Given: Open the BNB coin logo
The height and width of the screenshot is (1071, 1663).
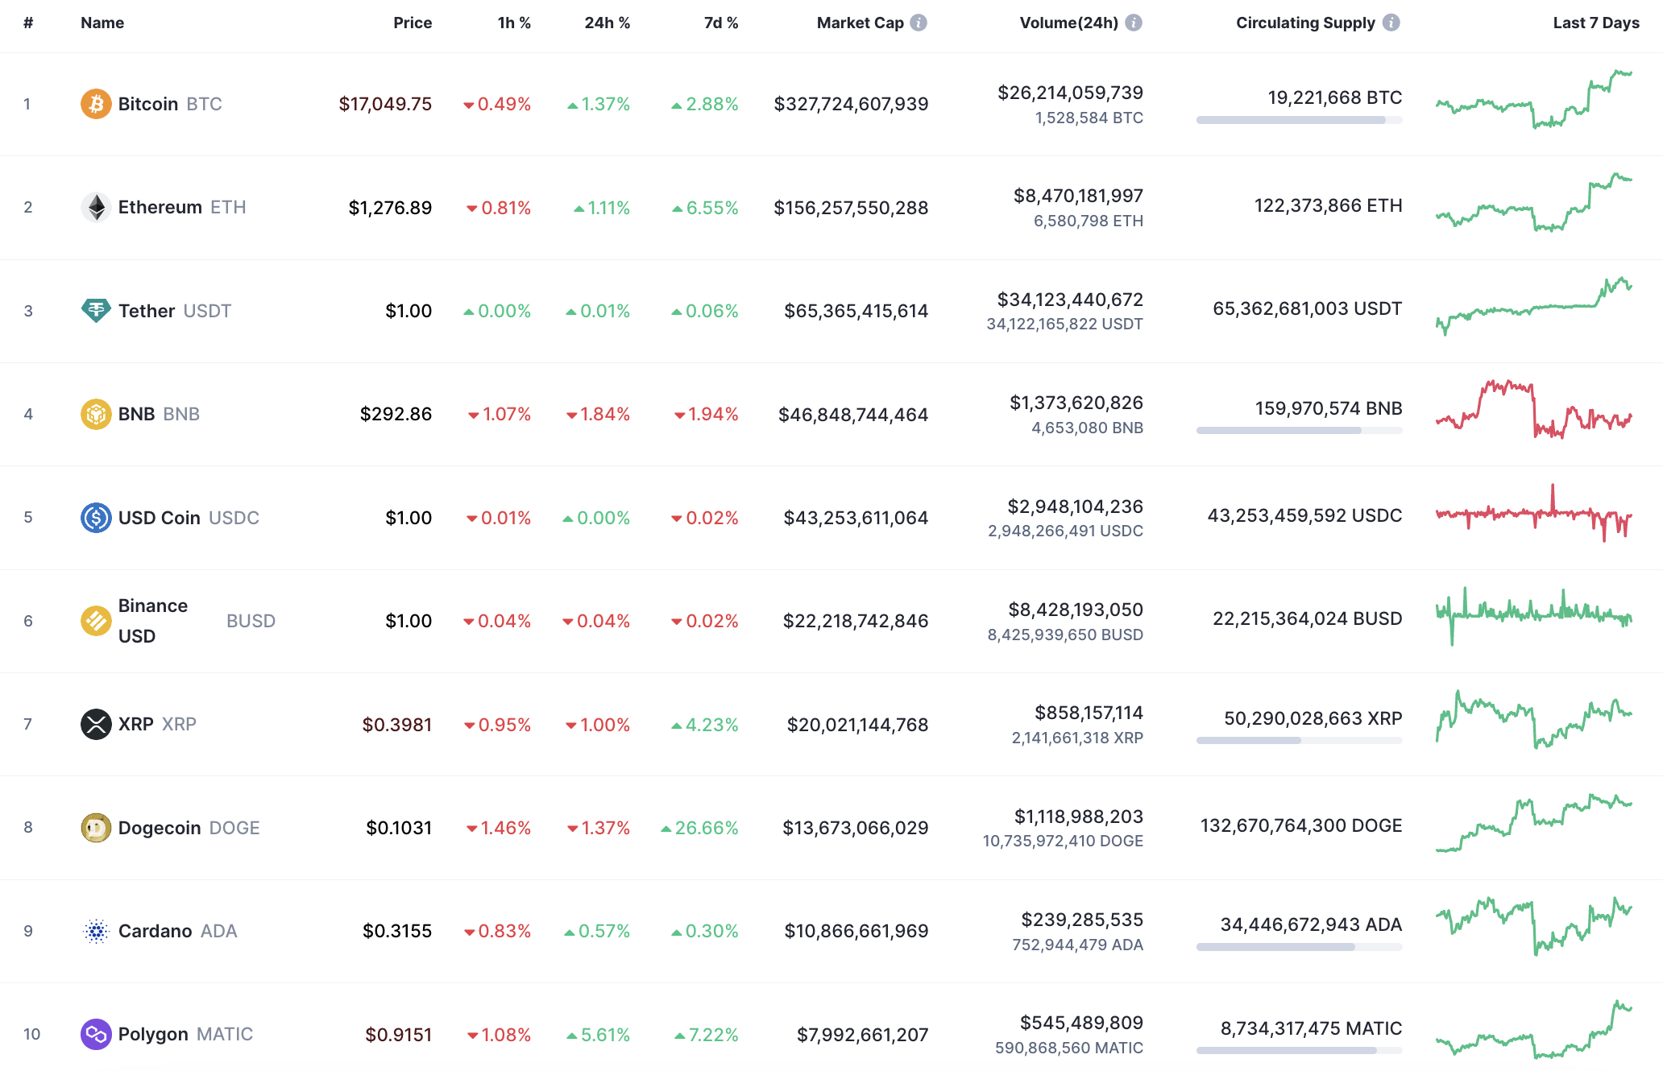Looking at the screenshot, I should [x=96, y=413].
